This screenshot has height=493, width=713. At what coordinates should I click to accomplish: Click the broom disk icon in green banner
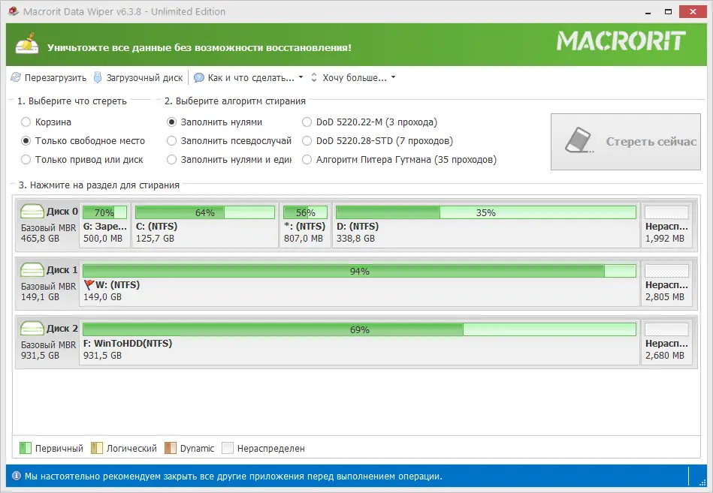pyautogui.click(x=27, y=44)
